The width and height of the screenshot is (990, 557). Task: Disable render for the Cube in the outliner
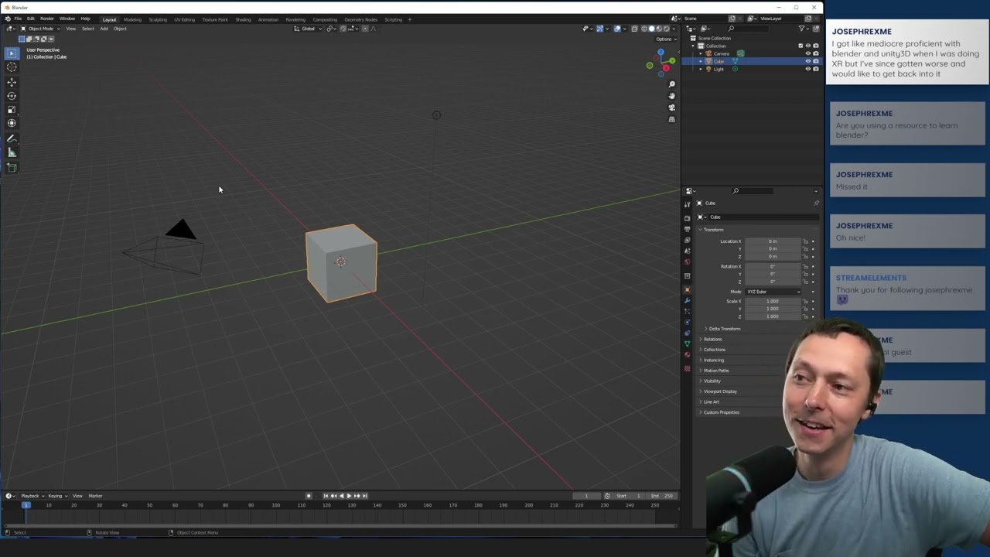[x=815, y=61]
